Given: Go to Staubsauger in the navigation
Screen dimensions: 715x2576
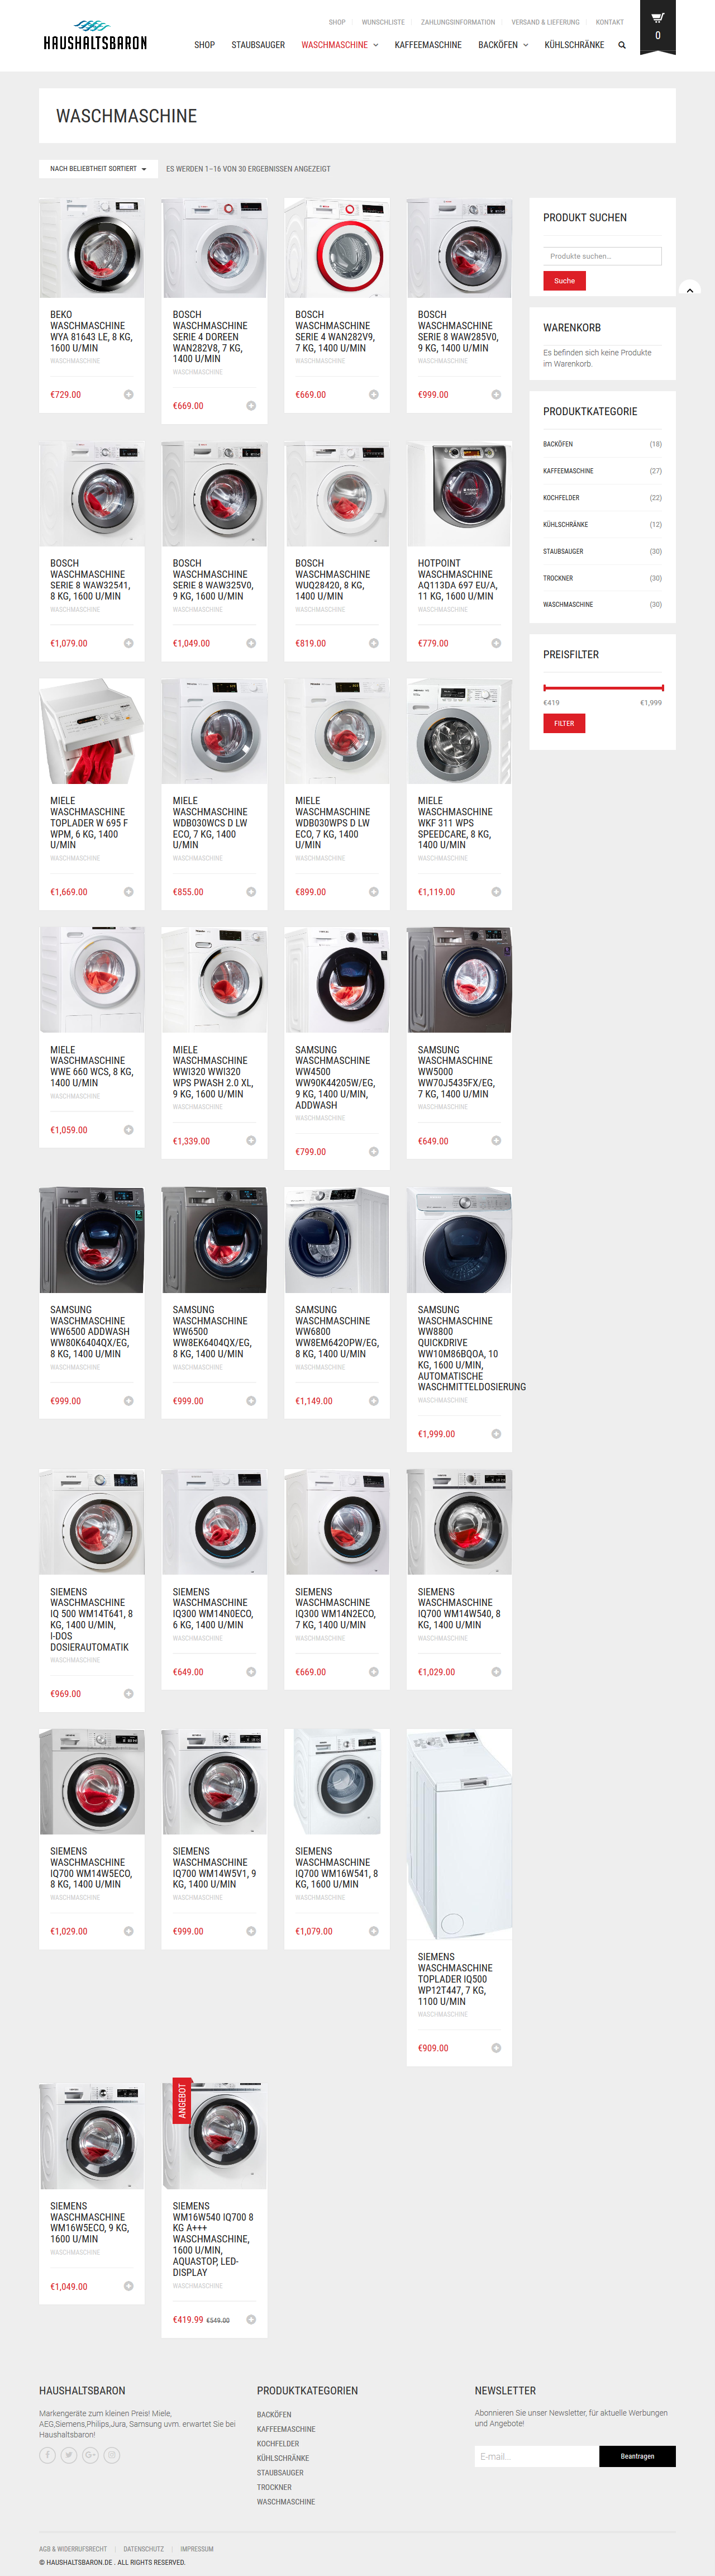Looking at the screenshot, I should pos(258,45).
